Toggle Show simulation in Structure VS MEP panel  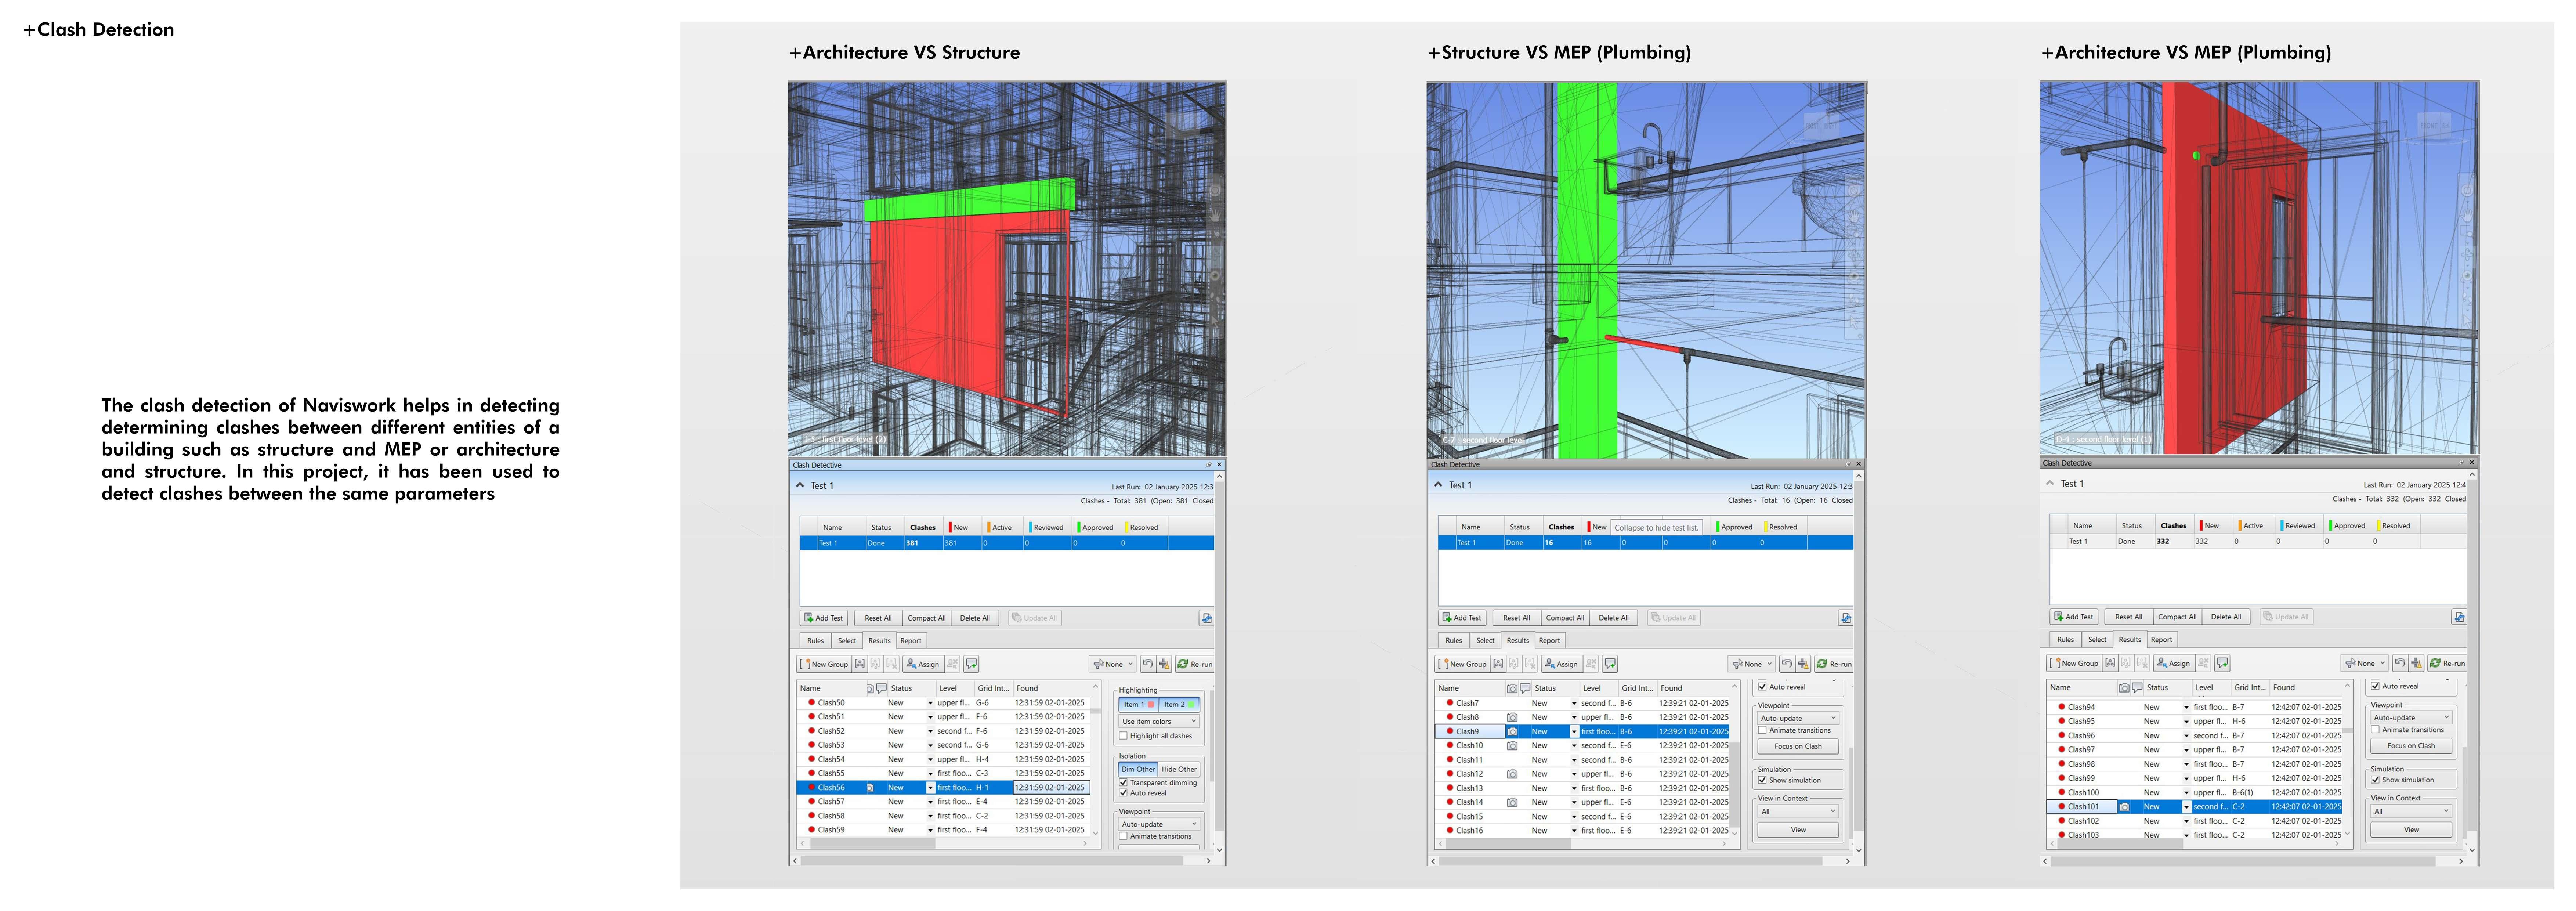[1762, 780]
